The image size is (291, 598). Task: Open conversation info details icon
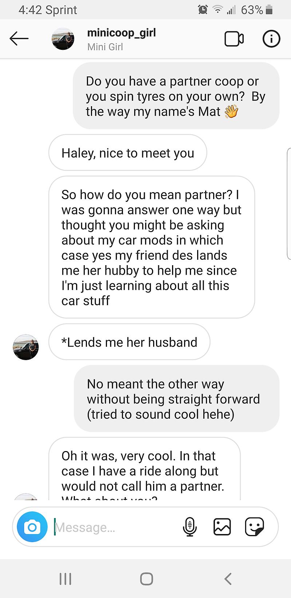click(271, 39)
